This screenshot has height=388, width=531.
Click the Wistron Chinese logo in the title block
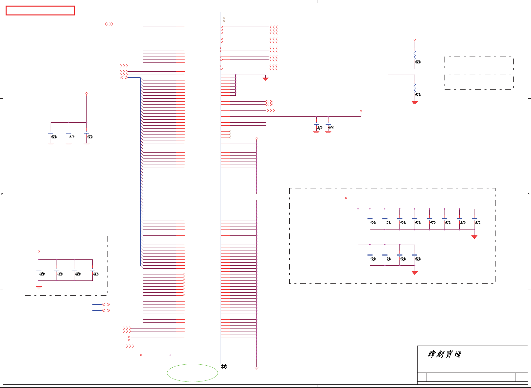point(445,354)
